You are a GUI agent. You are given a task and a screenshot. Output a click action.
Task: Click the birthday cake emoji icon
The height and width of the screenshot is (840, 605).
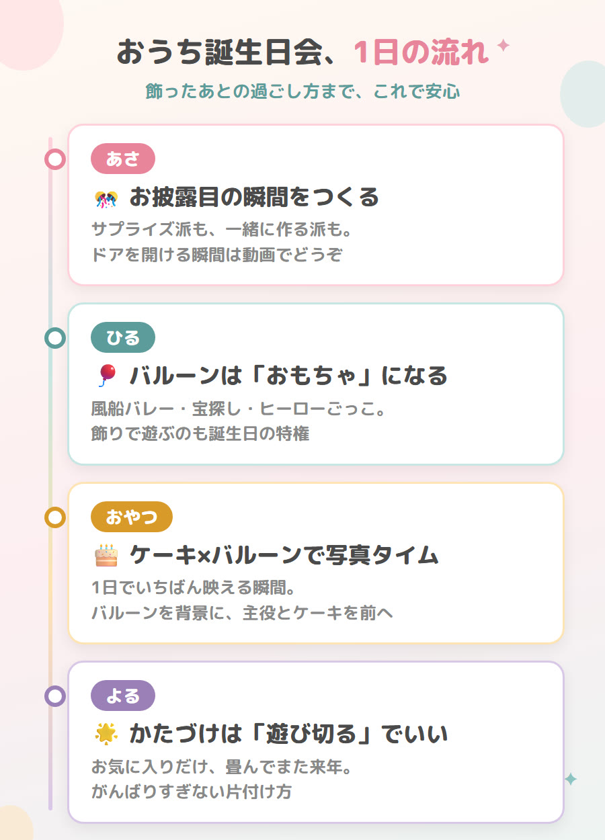[106, 556]
